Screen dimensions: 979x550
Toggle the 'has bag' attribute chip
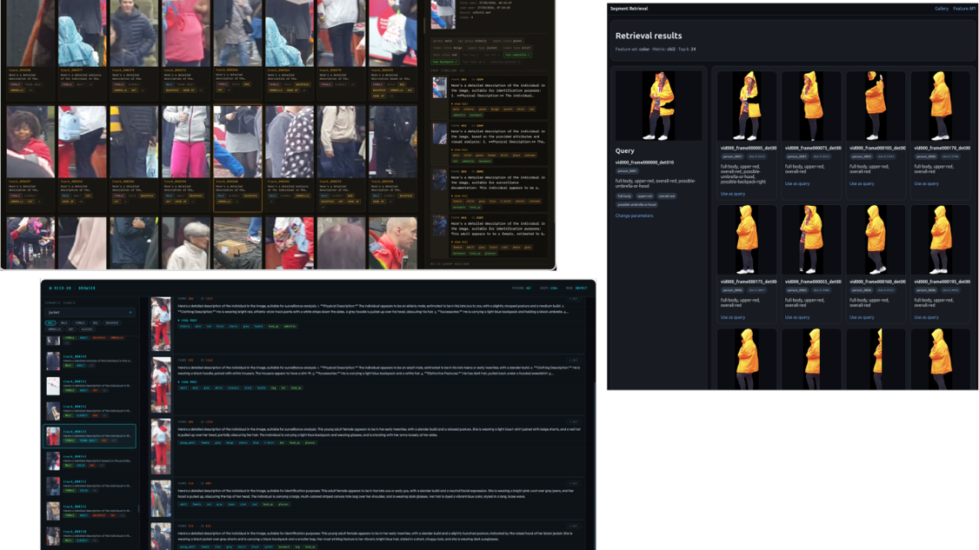(x=471, y=55)
